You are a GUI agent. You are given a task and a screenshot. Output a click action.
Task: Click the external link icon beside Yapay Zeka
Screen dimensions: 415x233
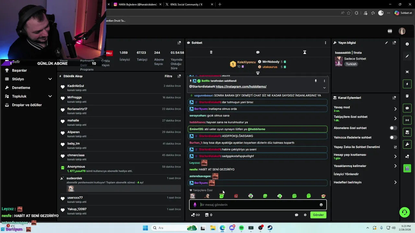[395, 147]
